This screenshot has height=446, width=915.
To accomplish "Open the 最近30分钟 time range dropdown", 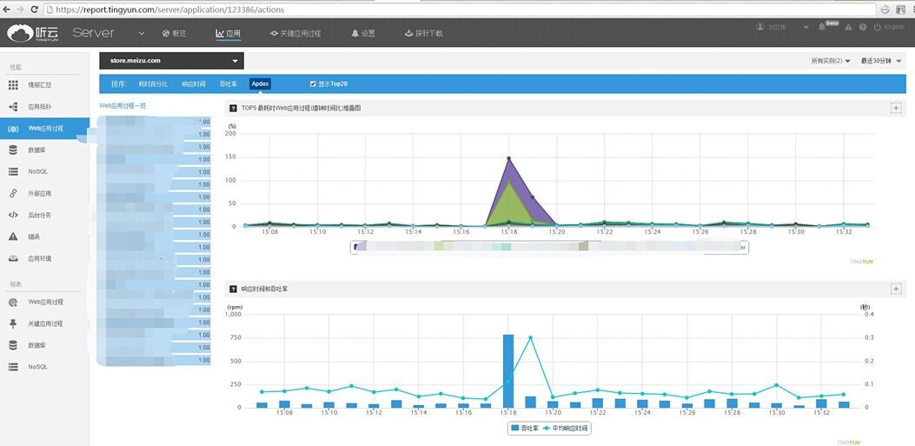I will [881, 61].
